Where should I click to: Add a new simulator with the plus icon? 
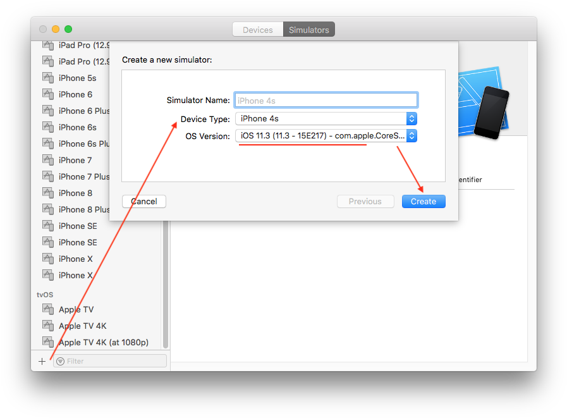[42, 361]
